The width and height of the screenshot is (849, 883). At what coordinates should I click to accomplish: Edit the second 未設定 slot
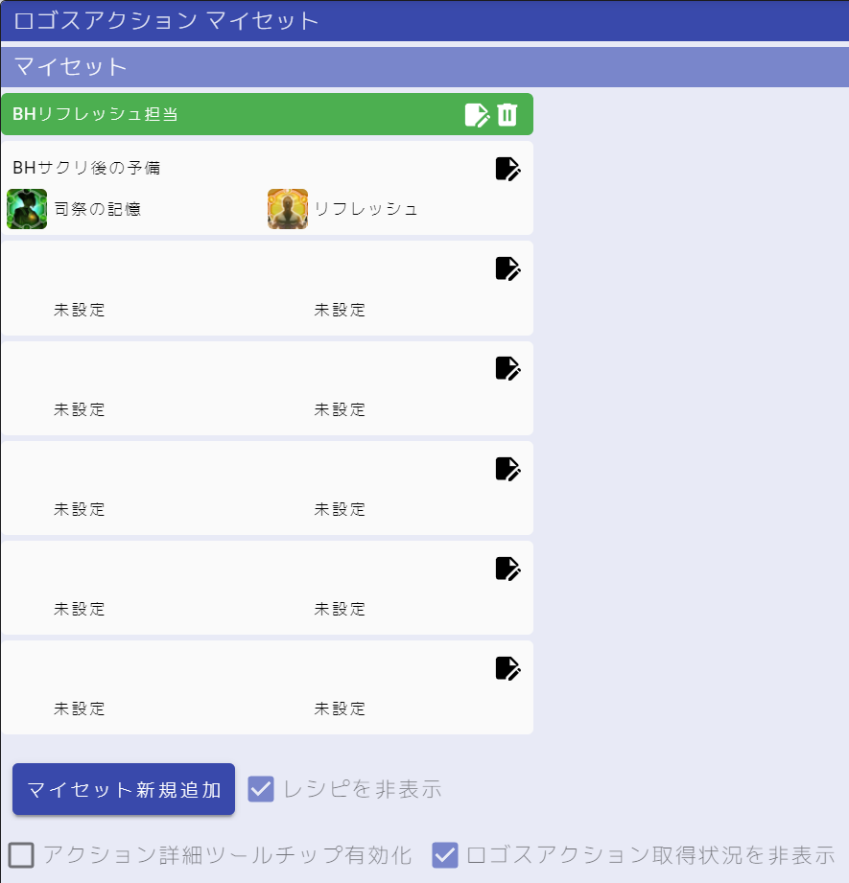[x=507, y=368]
